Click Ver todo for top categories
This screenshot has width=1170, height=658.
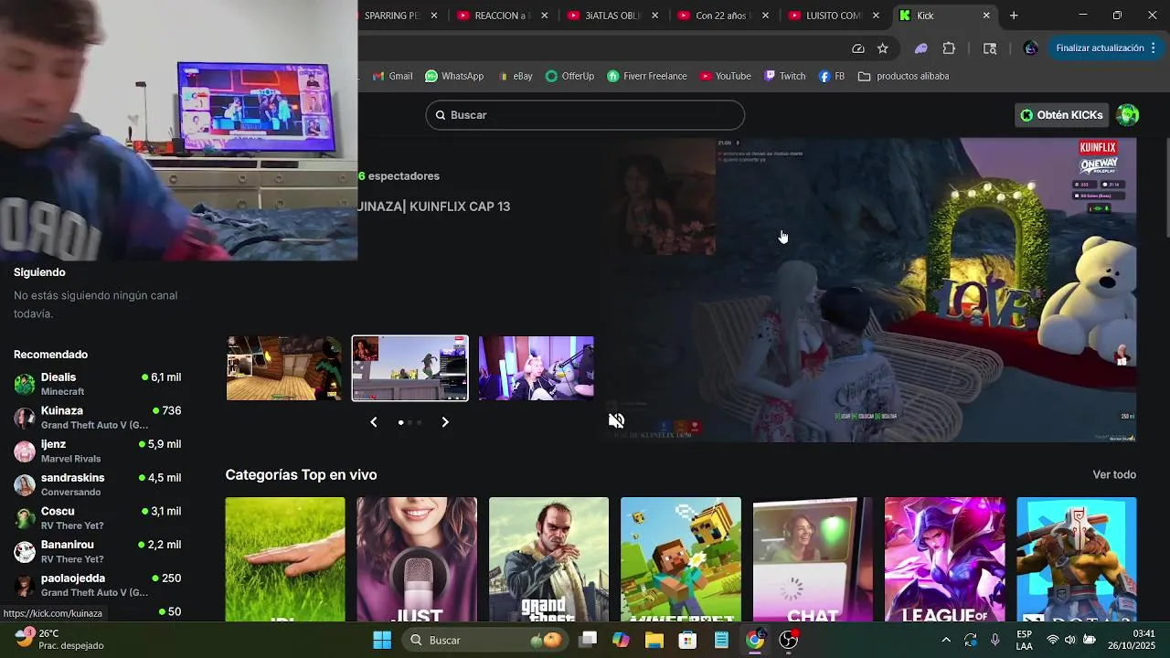(x=1114, y=474)
